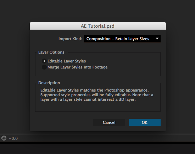This screenshot has height=154, width=195.
Task: Click empty space below the description text
Action: pyautogui.click(x=98, y=107)
